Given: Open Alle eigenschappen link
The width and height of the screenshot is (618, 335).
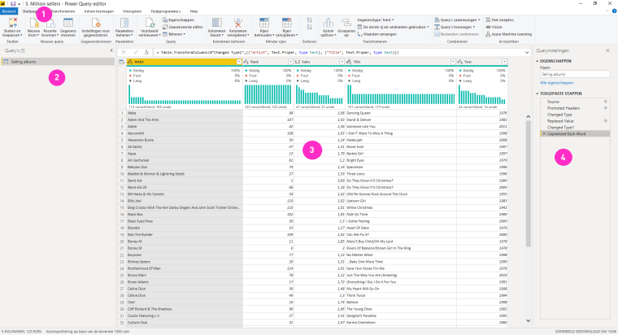Looking at the screenshot, I should click(x=556, y=83).
